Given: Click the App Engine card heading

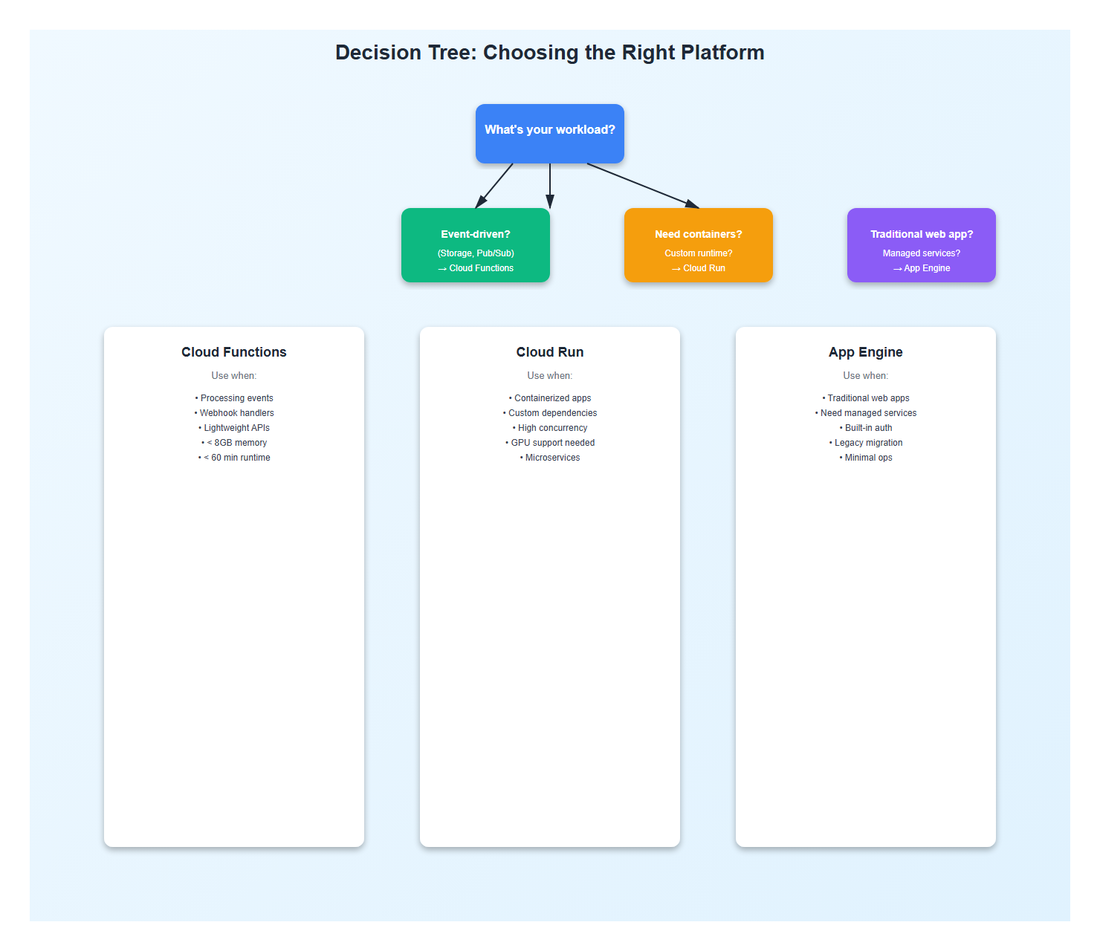Looking at the screenshot, I should [865, 352].
